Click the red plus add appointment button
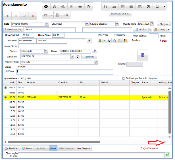This screenshot has width=175, height=160. click(x=7, y=16)
